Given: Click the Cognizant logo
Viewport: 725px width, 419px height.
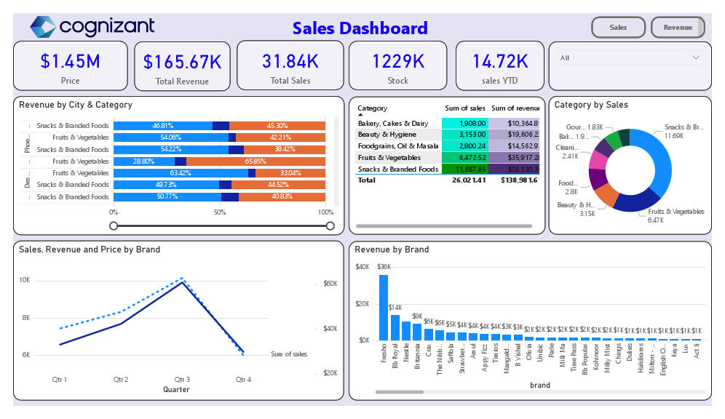Looking at the screenshot, I should coord(91,26).
